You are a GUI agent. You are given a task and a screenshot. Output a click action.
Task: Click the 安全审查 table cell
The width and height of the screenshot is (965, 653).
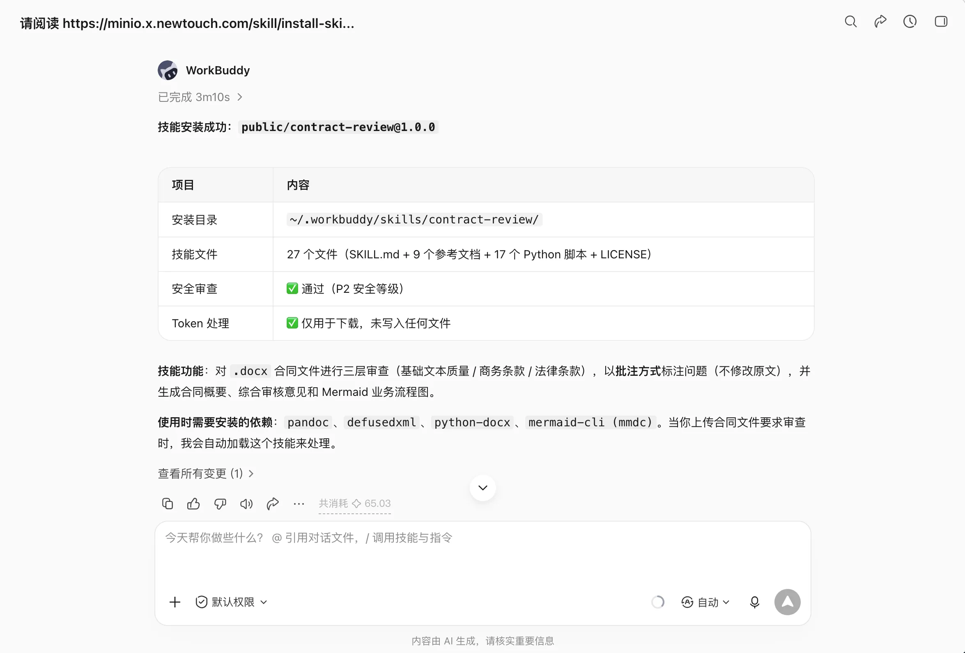coord(216,289)
